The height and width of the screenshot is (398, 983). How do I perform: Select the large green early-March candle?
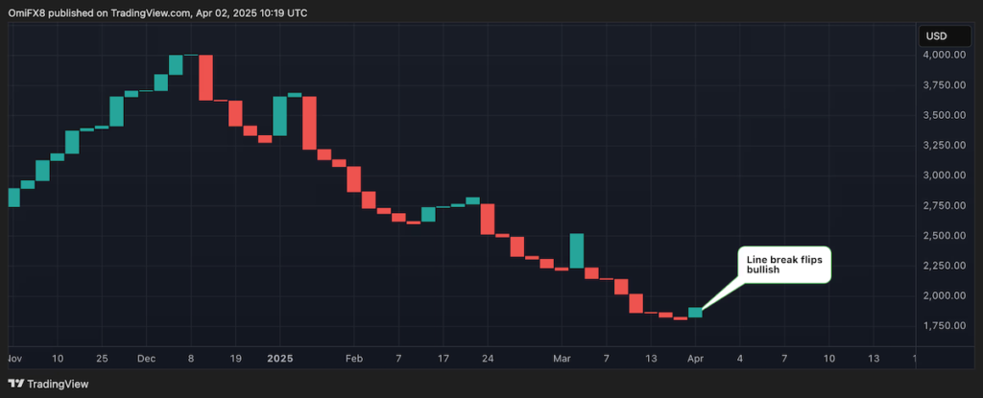(x=577, y=250)
